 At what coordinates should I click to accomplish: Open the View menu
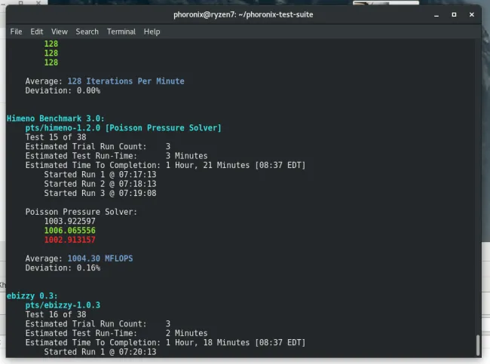click(60, 32)
